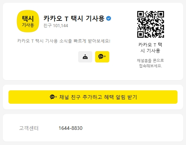Click the 친구 101,144 friend count

[x=56, y=25]
